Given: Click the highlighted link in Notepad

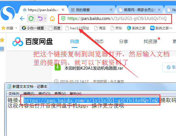Looking at the screenshot, I should (x=91, y=100).
